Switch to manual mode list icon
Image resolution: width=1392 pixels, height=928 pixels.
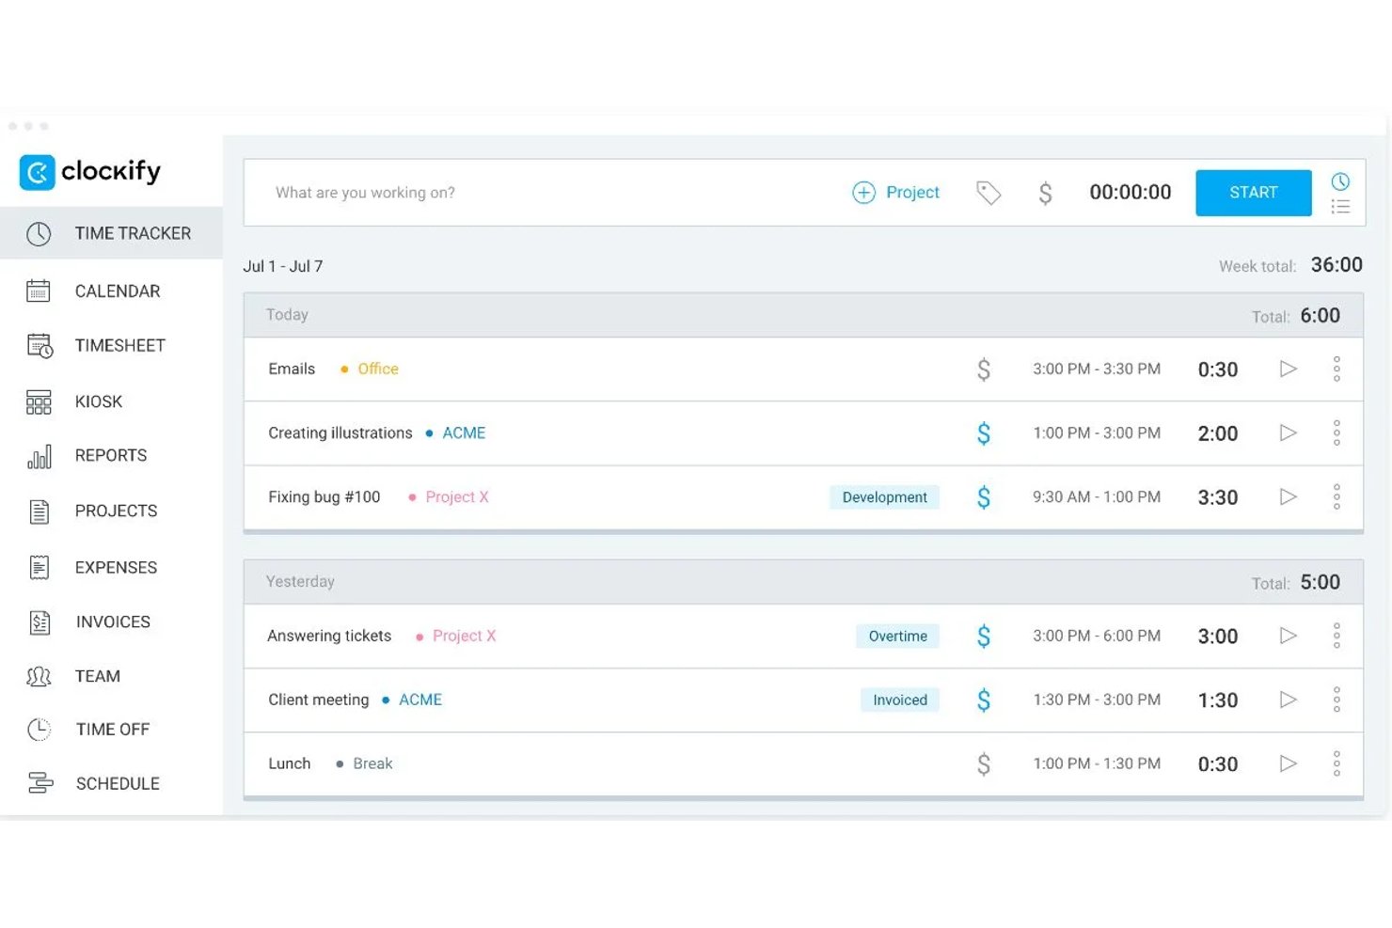click(x=1340, y=206)
